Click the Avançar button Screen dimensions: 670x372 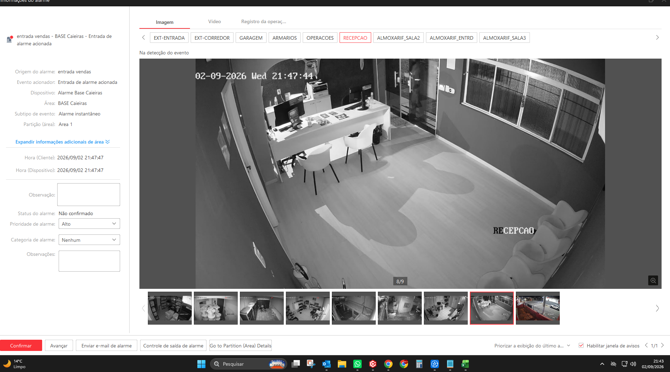coord(59,345)
